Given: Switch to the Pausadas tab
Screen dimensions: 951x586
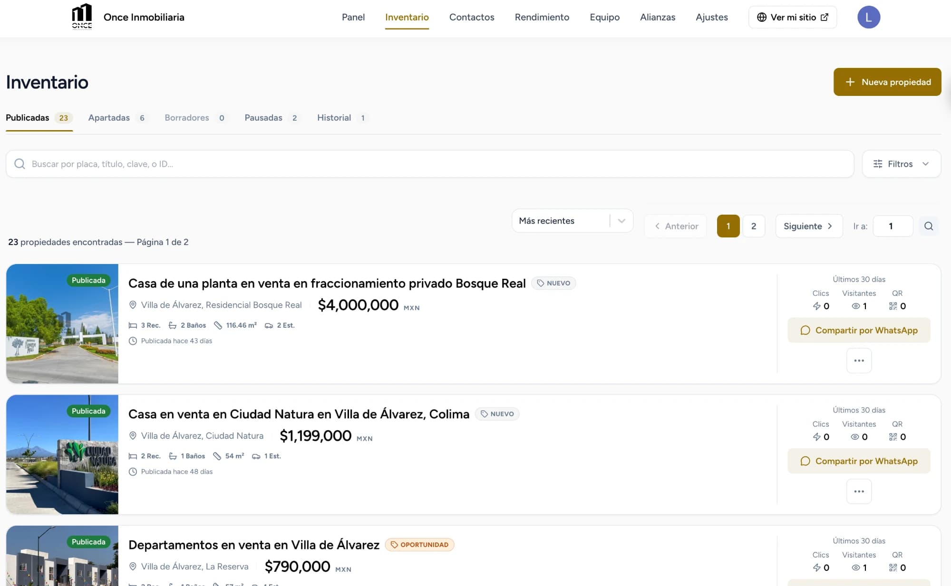Looking at the screenshot, I should 272,118.
